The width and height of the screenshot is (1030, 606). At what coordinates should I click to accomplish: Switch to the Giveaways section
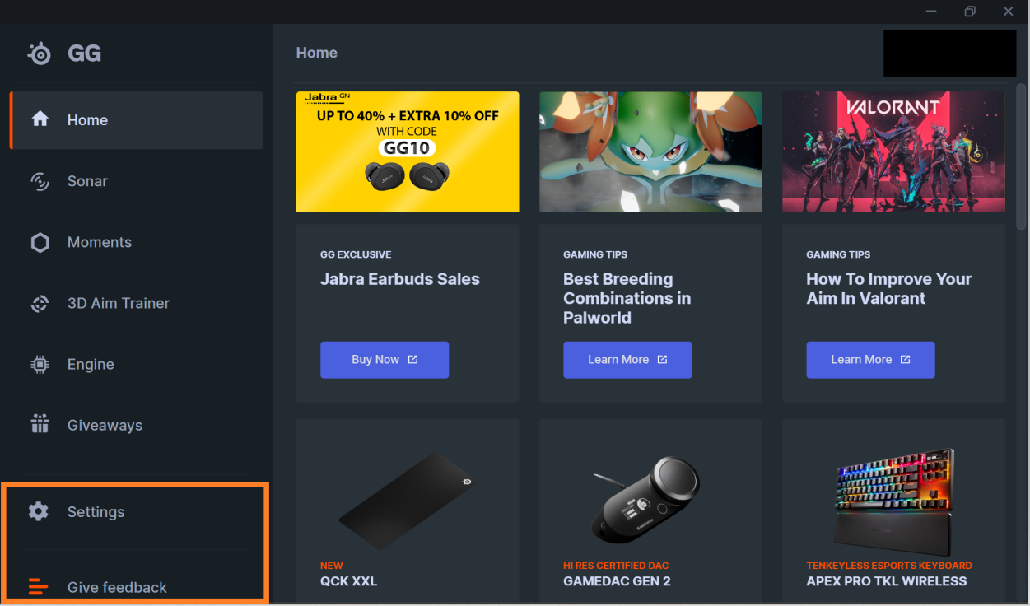(105, 426)
